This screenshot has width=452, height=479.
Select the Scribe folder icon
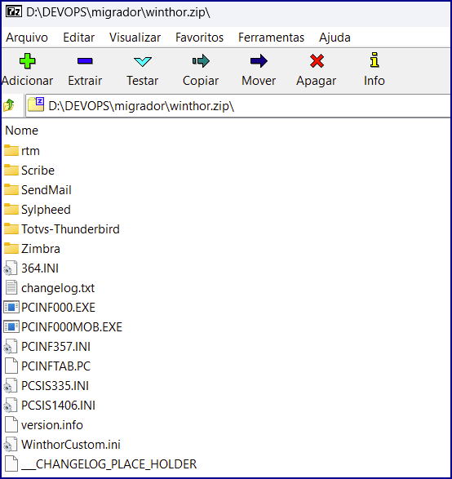pyautogui.click(x=11, y=170)
